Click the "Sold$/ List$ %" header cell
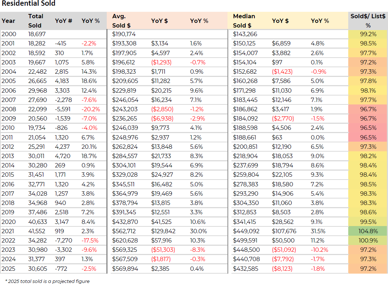The height and width of the screenshot is (284, 388). pyautogui.click(x=368, y=21)
